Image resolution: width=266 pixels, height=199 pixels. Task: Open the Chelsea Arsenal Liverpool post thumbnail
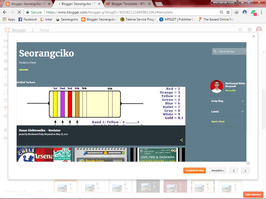pyautogui.click(x=44, y=155)
